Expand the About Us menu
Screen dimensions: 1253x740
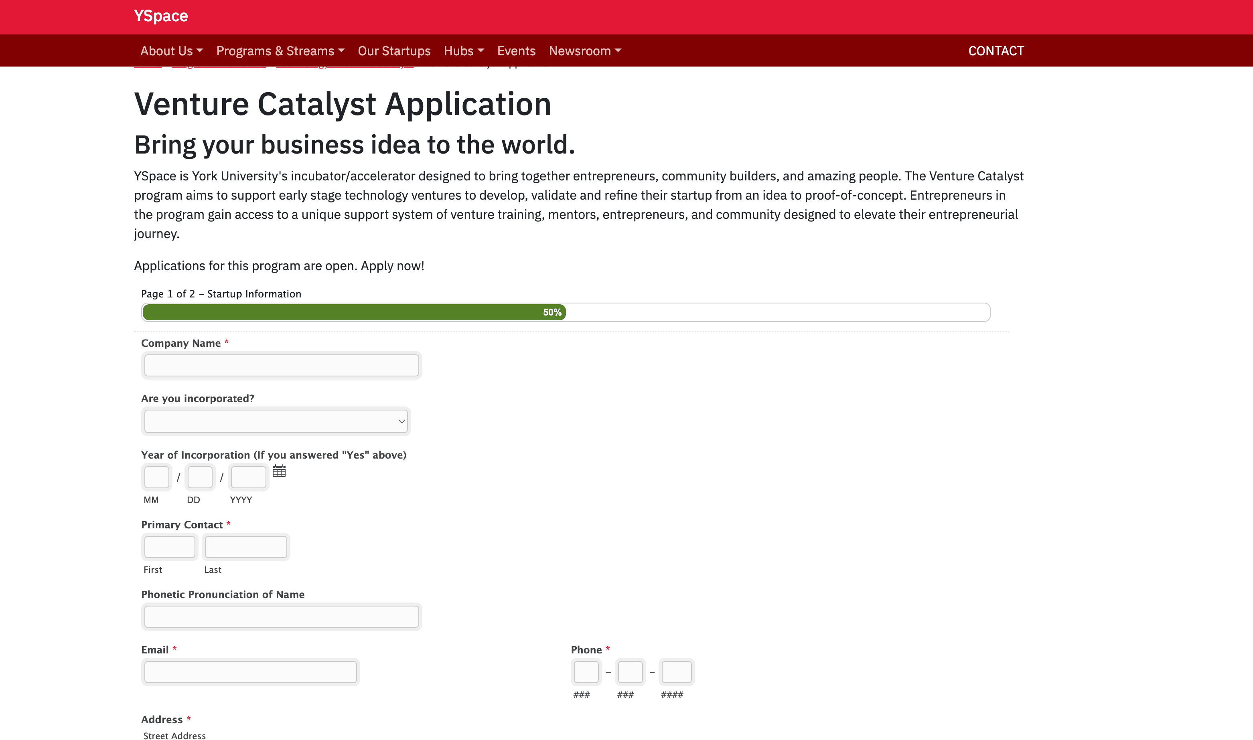click(172, 51)
